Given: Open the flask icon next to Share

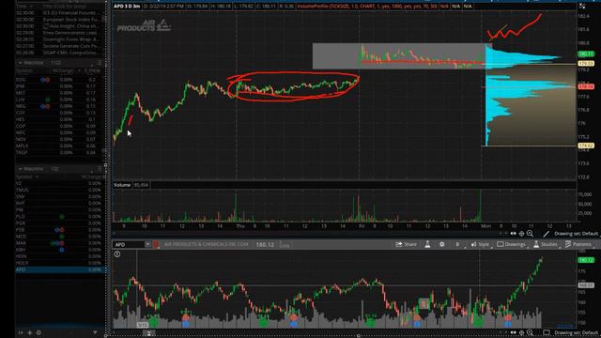Looking at the screenshot, I should 427,244.
